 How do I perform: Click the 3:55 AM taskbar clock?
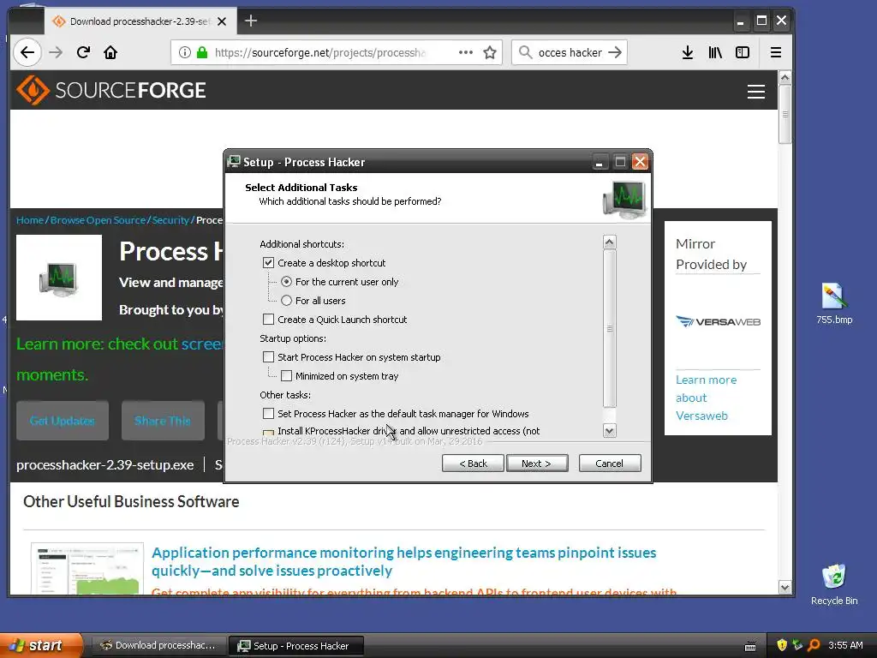coord(845,645)
